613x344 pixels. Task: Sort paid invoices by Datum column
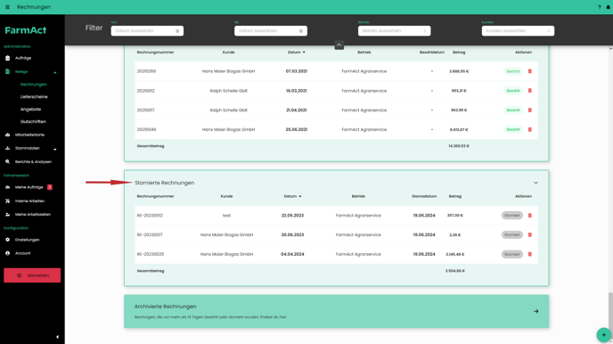[297, 52]
